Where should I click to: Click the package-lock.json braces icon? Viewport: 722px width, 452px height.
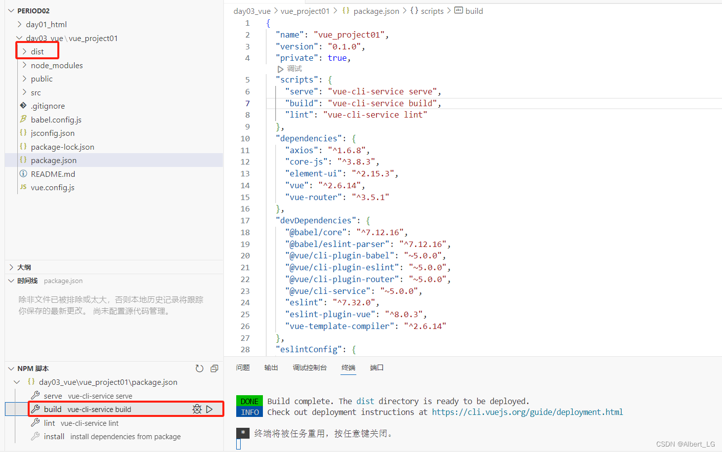(23, 147)
